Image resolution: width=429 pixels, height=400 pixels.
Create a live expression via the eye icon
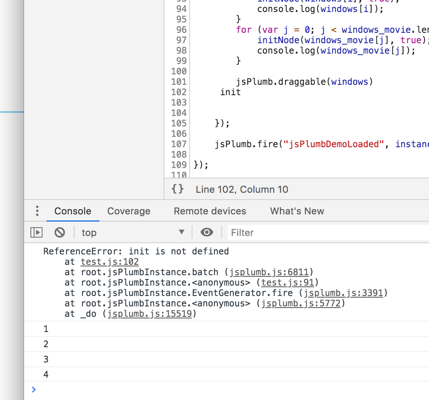coord(207,232)
